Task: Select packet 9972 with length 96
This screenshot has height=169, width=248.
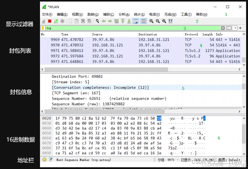Action: (141, 56)
